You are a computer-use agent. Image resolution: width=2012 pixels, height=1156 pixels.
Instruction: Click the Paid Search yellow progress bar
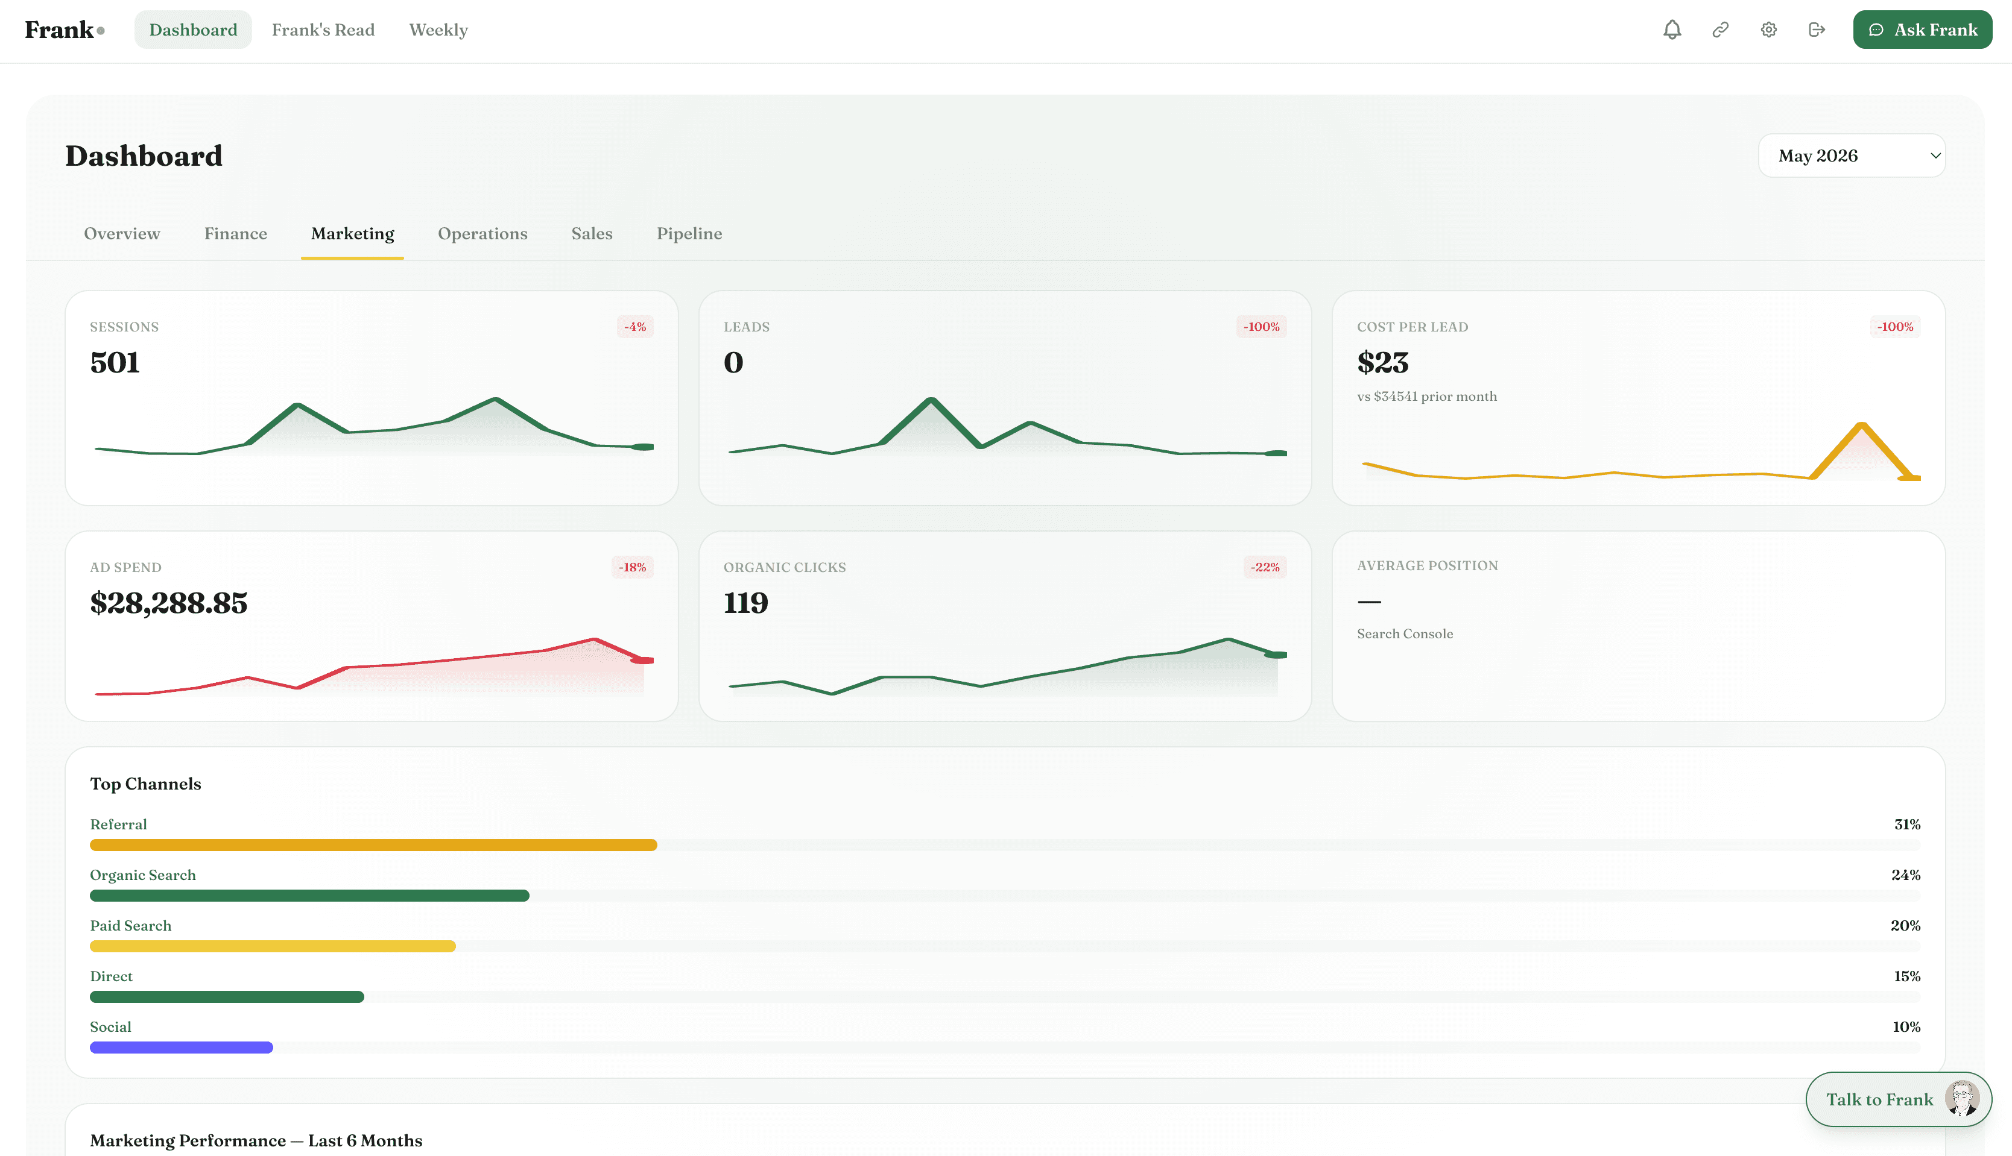(273, 946)
